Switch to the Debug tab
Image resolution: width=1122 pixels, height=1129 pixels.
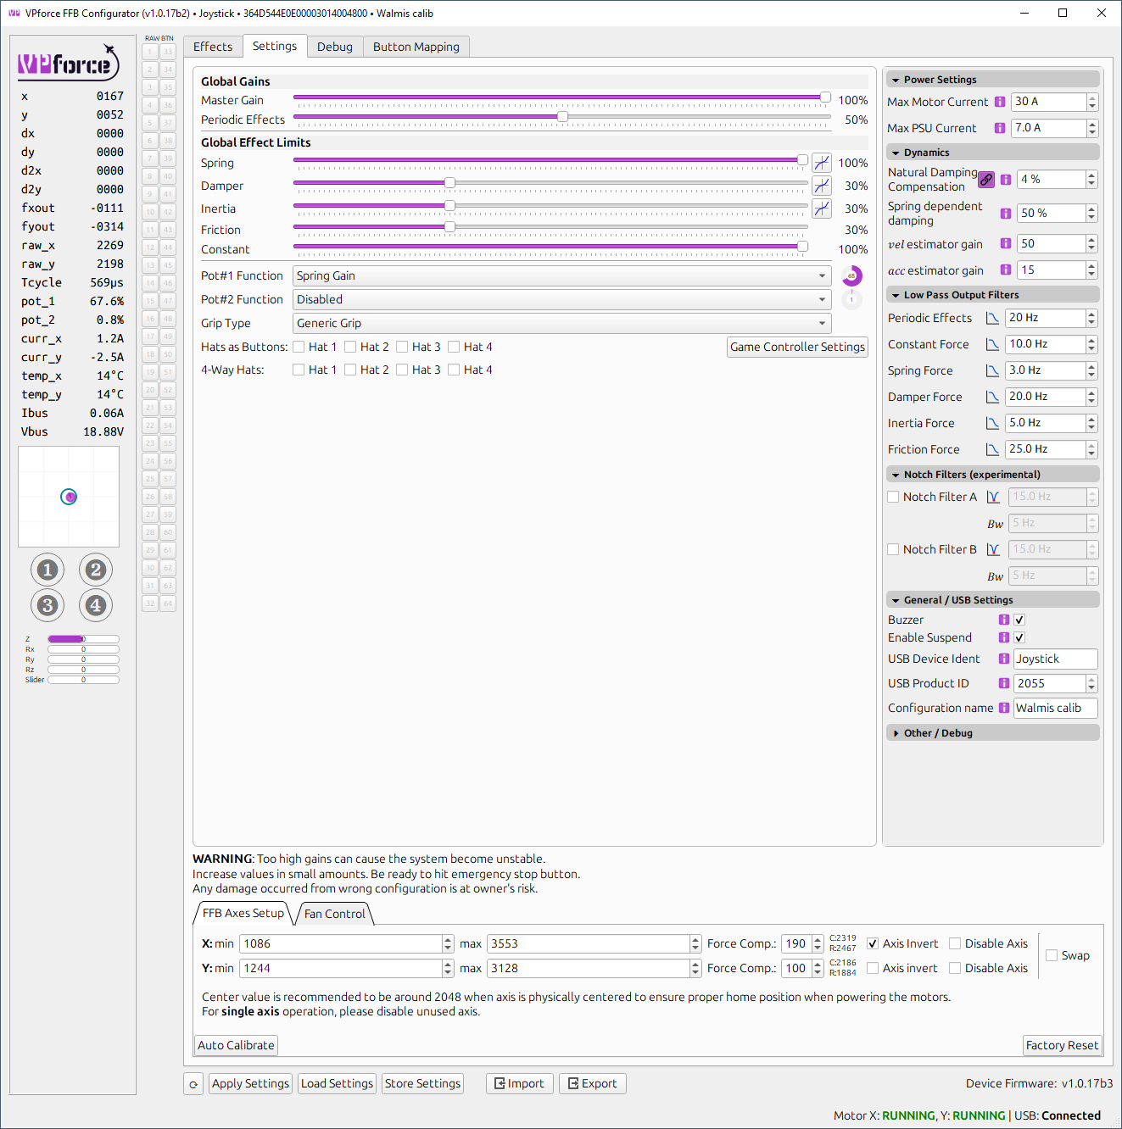334,47
